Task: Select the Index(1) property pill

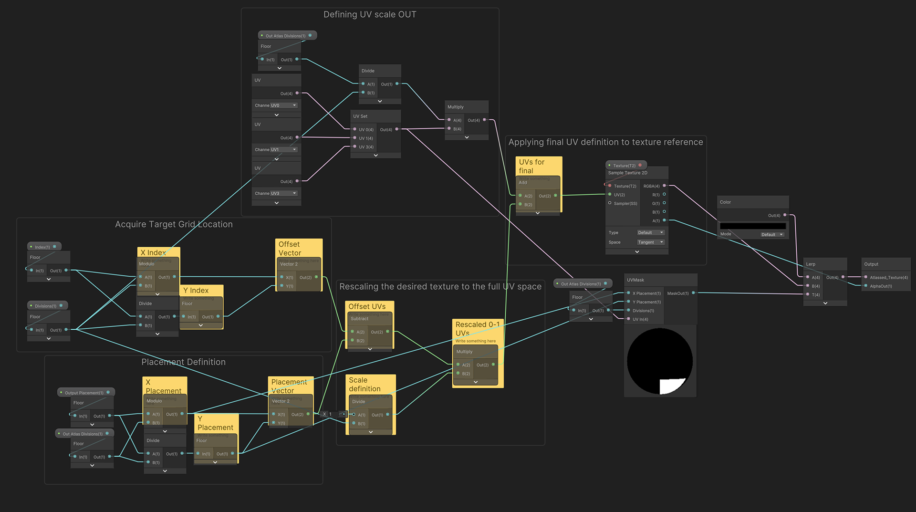Action: click(44, 247)
